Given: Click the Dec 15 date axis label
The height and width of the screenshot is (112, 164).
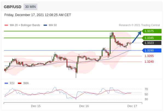Looking at the screenshot, I should [x=36, y=106].
